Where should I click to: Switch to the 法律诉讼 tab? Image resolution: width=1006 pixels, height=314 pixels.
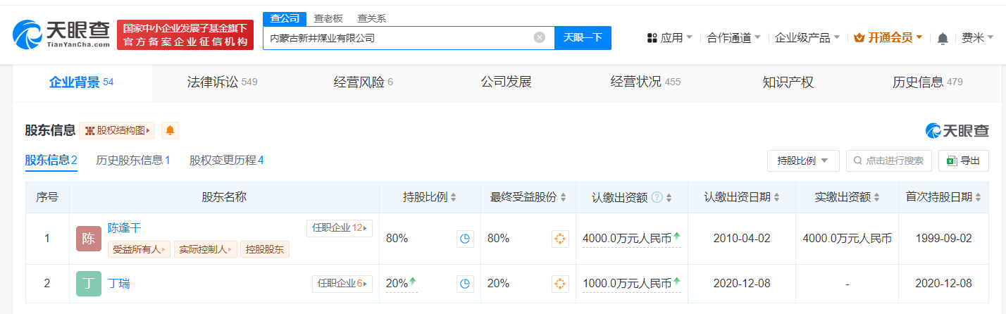(222, 82)
